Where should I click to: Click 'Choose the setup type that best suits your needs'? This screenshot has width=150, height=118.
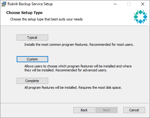[46, 19]
